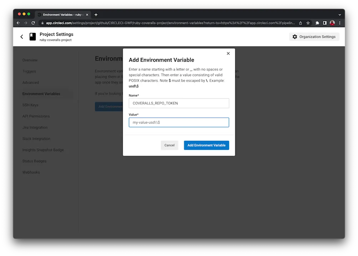Click the bookmark star in the address bar
The width and height of the screenshot is (358, 256).
(308, 23)
